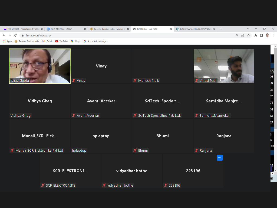Open the Apps grid in bookmarks bar
277x208 pixels.
point(7,41)
